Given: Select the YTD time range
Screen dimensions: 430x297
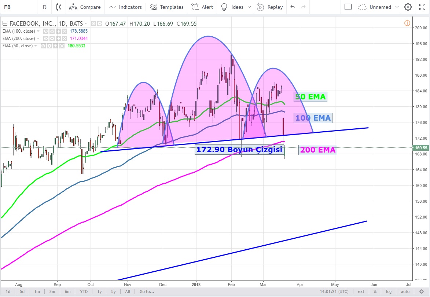Looking at the screenshot, I should point(84,291).
